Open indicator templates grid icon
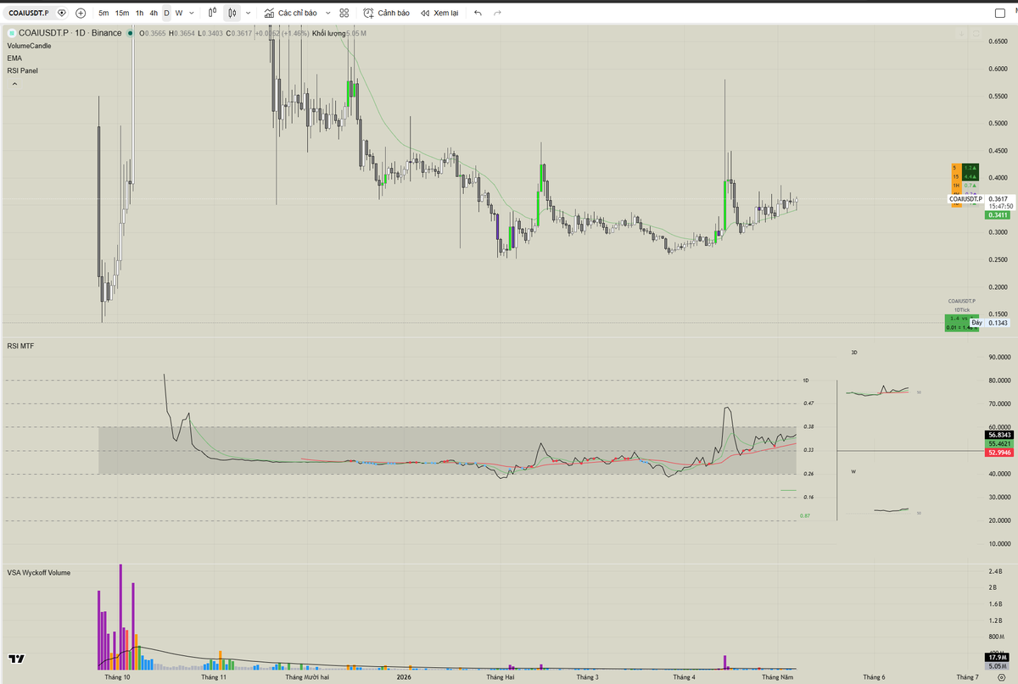Image resolution: width=1018 pixels, height=684 pixels. pos(344,13)
